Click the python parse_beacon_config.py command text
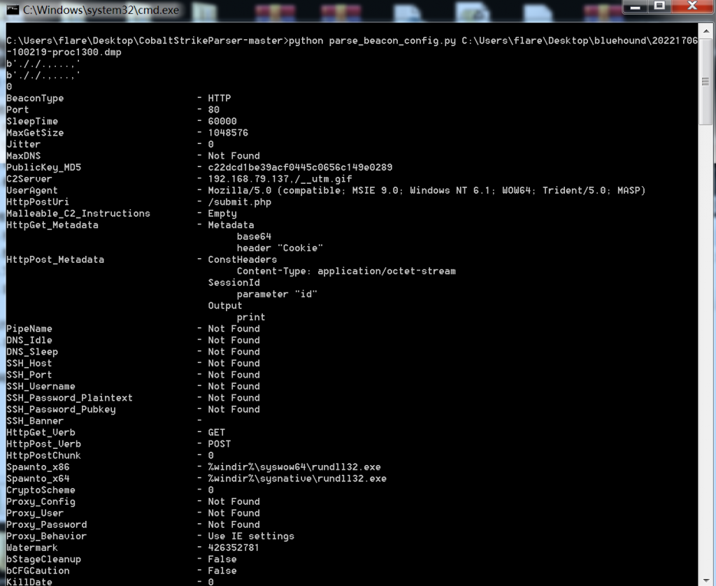The height and width of the screenshot is (586, 716). point(372,41)
